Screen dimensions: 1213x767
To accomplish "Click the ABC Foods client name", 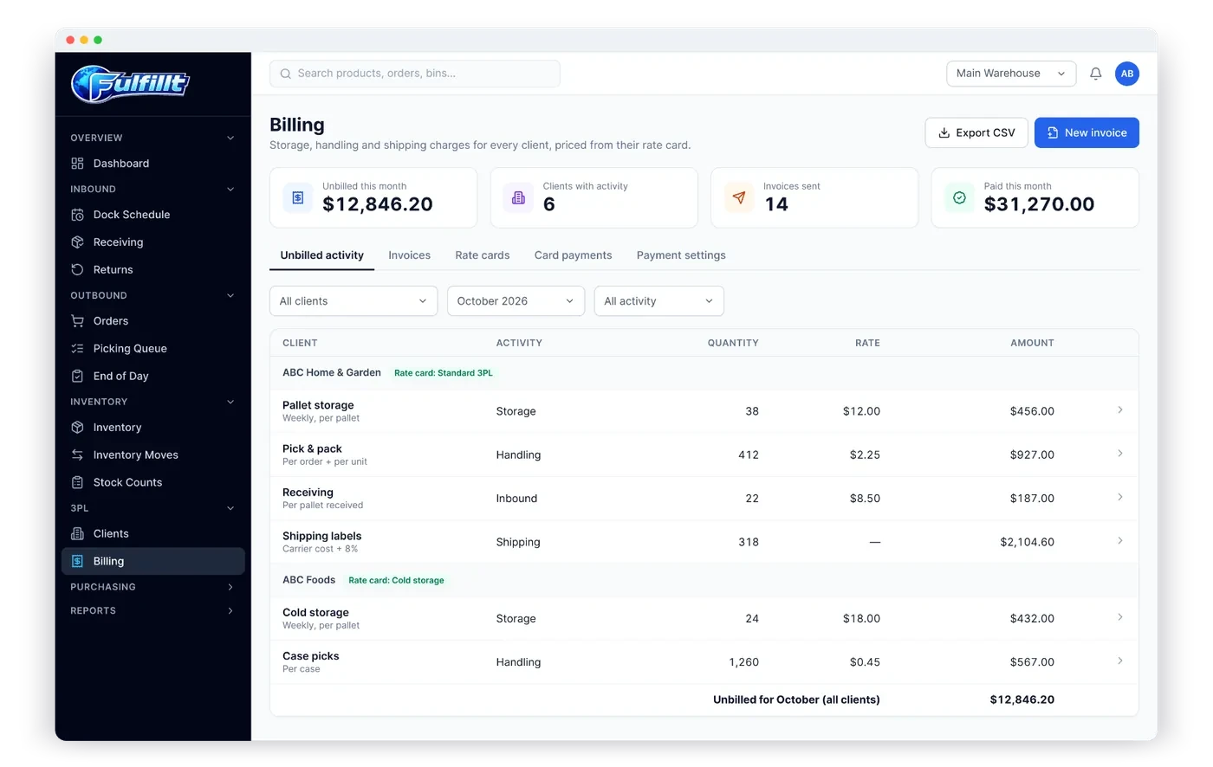I will pyautogui.click(x=308, y=580).
